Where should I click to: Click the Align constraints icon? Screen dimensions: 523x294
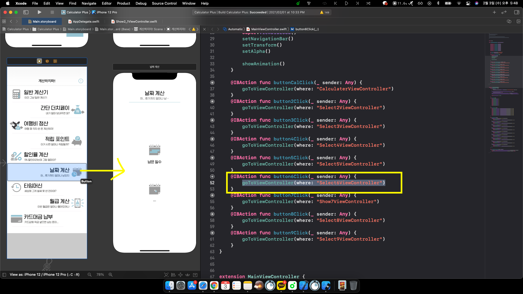click(173, 275)
